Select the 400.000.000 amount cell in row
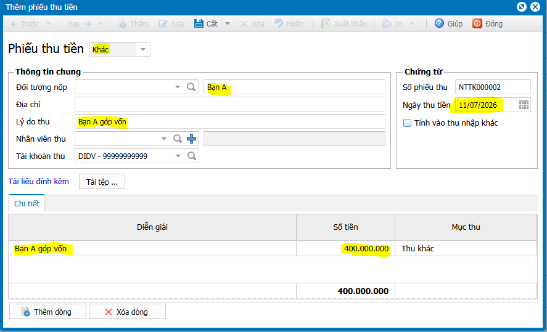Image resolution: width=547 pixels, height=332 pixels. point(345,248)
